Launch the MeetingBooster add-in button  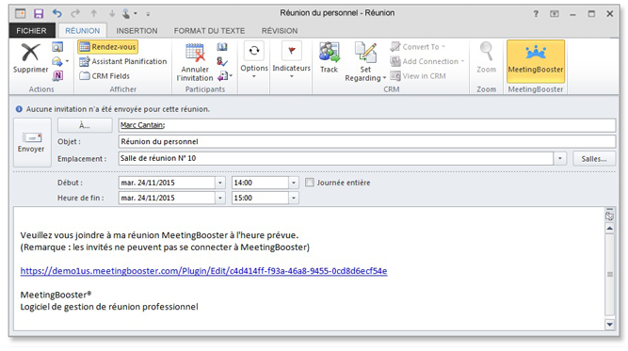[x=536, y=62]
